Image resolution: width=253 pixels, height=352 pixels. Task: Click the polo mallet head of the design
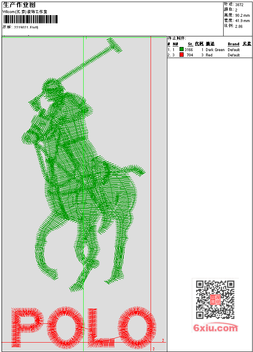(114, 45)
